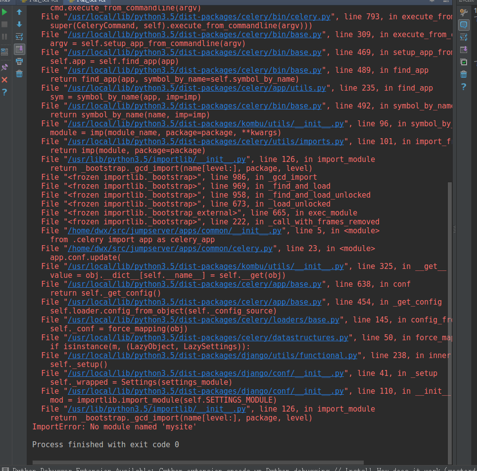Viewport: 477px width, 471px height.
Task: Rerun the program with the green Rerun icon
Action: pos(4,12)
